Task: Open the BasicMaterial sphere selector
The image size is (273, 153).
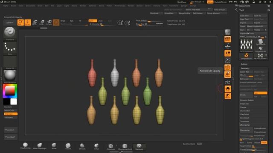Action: point(10,76)
